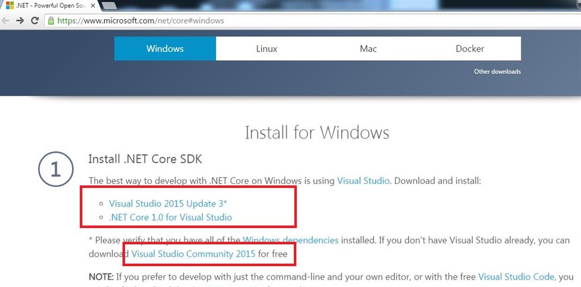
Task: Follow the Windows dependencies link
Action: (290, 240)
